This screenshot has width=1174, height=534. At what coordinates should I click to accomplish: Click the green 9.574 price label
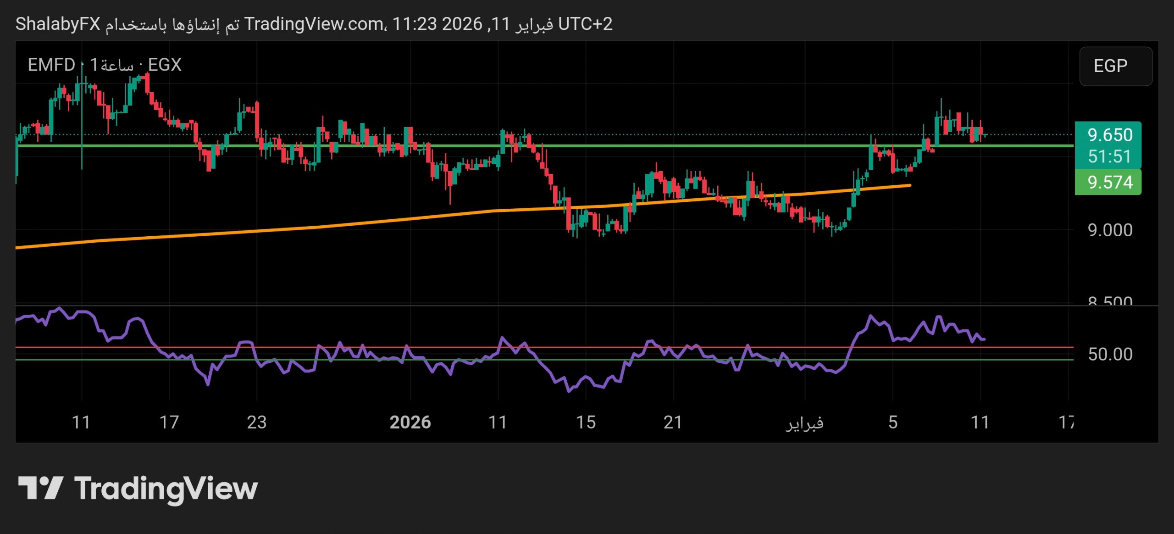[x=1110, y=182]
